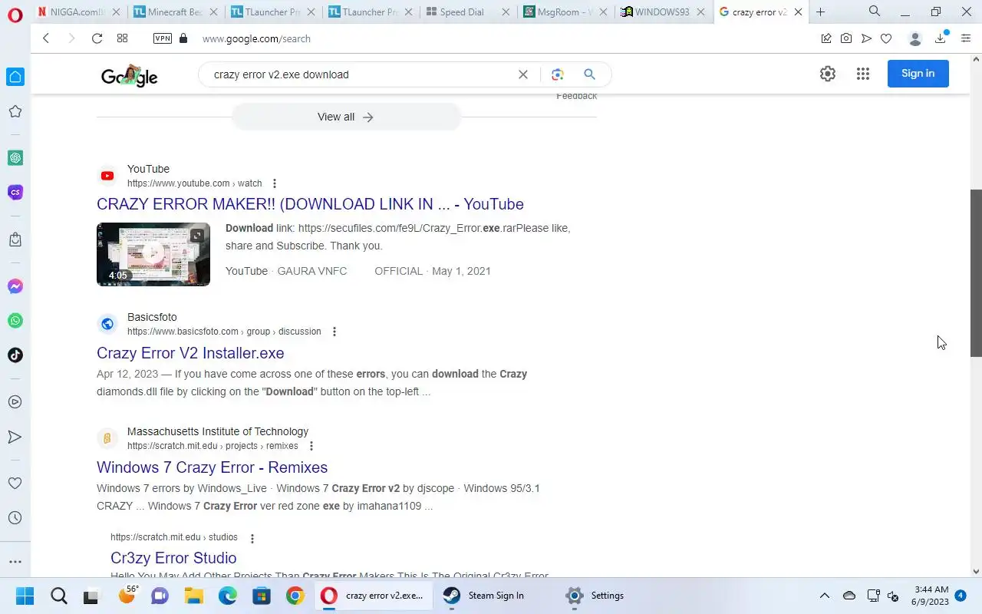This screenshot has height=614, width=982.
Task: Click the Google logo
Action: (x=129, y=75)
